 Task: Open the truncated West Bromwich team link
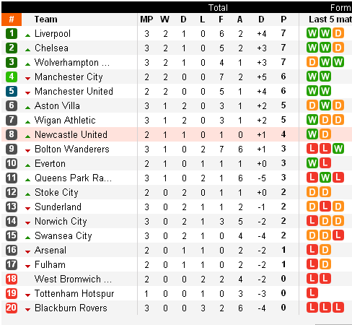[x=73, y=279]
